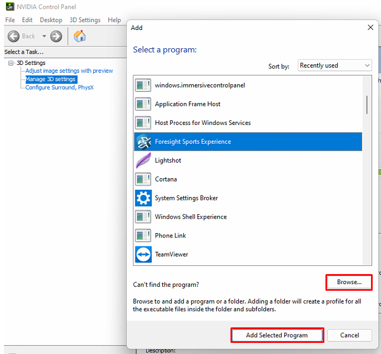Click Foresight Sports Experience icon
This screenshot has height=354, width=381.
click(x=143, y=141)
